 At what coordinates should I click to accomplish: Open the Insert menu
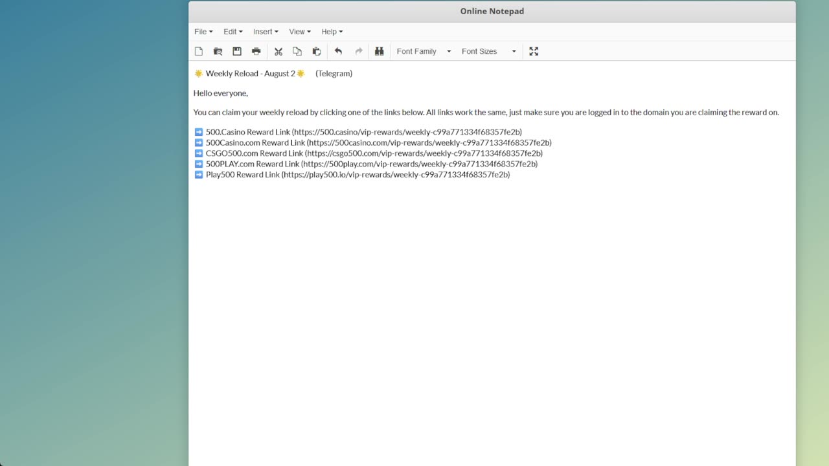[x=266, y=32]
